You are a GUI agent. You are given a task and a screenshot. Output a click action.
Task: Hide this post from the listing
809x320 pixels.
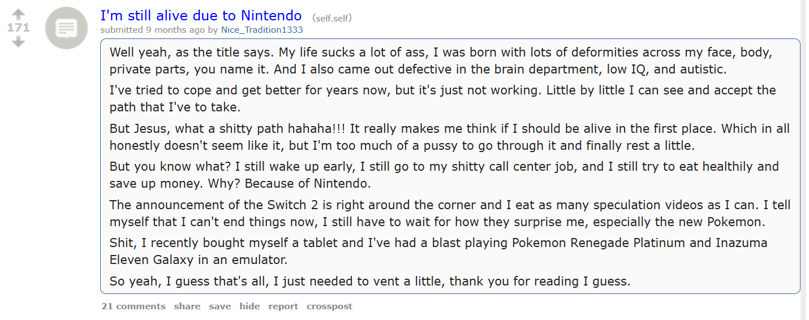tap(249, 306)
